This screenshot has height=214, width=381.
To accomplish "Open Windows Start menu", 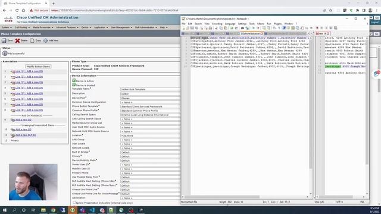I will 4,210.
